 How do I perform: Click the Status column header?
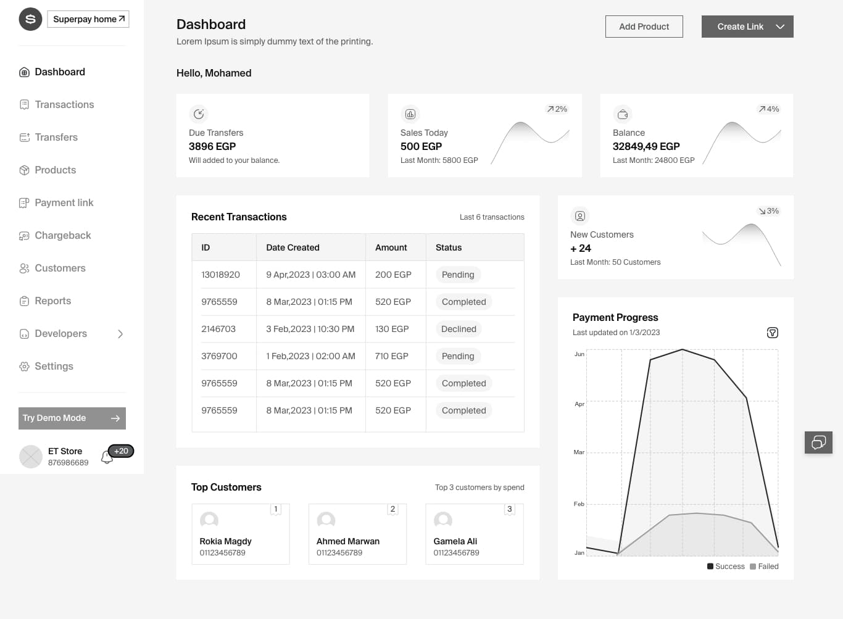point(475,247)
